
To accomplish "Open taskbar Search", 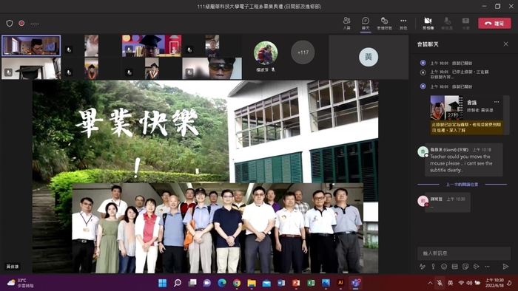I will [x=178, y=283].
